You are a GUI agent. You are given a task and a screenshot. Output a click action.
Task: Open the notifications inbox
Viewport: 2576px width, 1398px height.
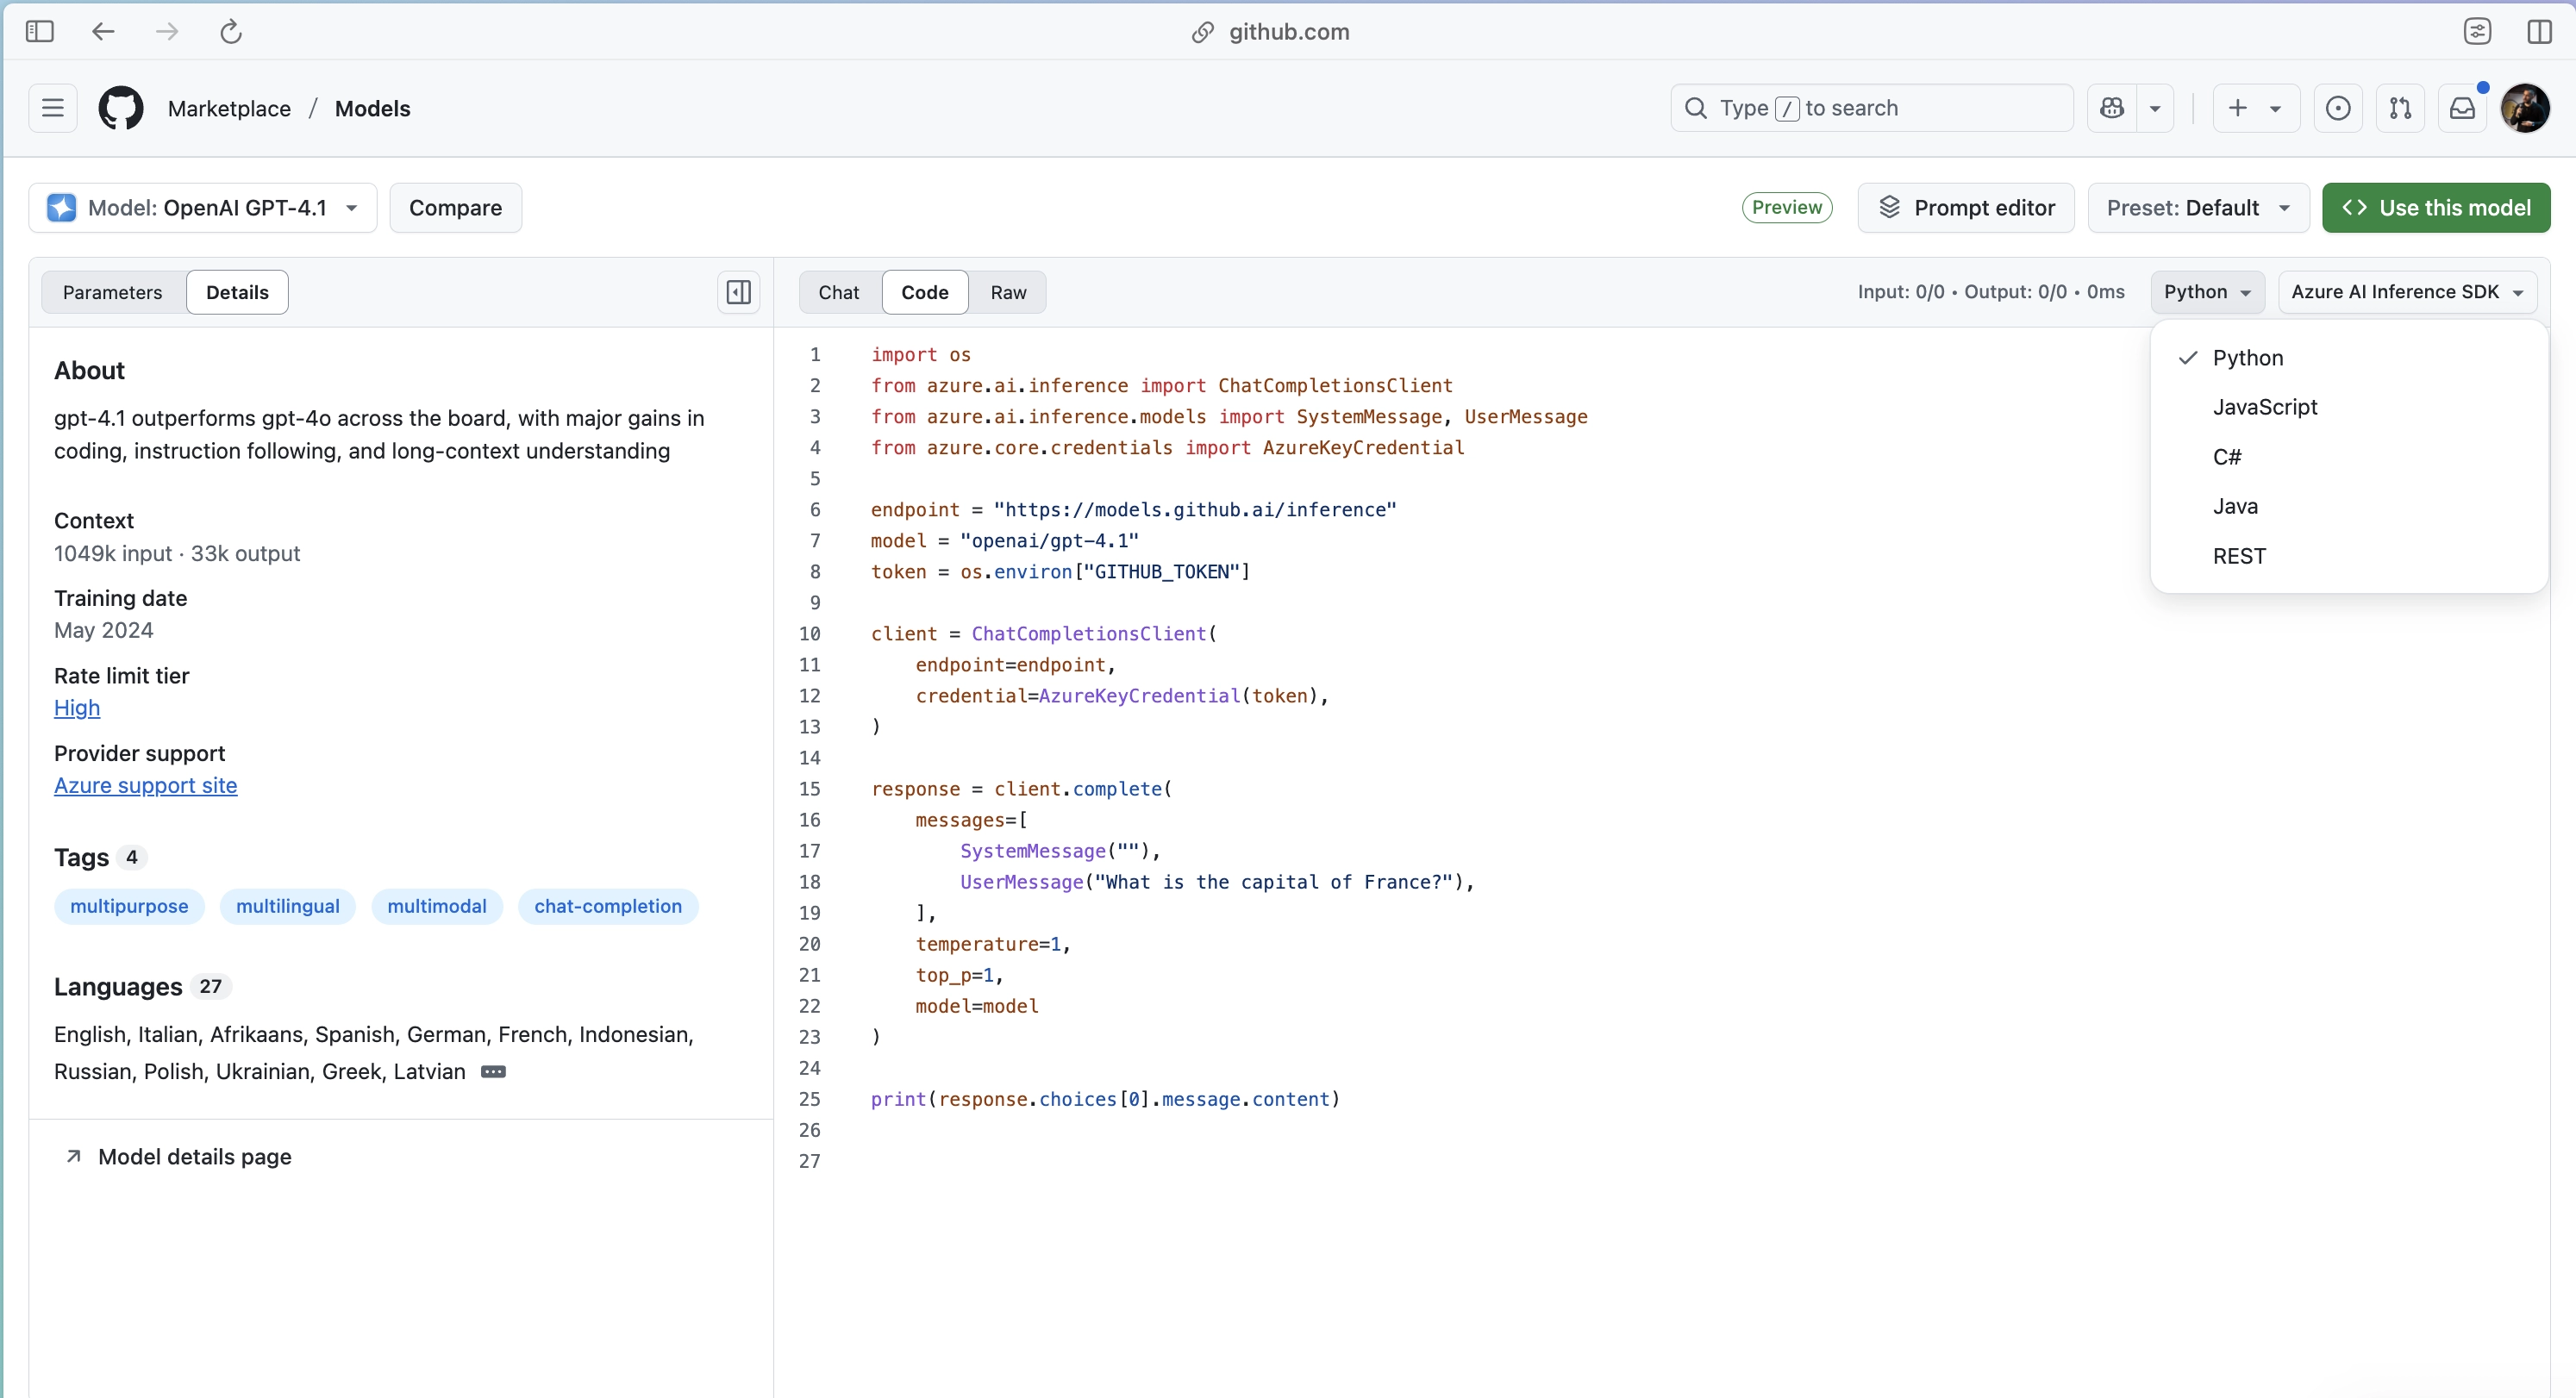click(x=2462, y=108)
